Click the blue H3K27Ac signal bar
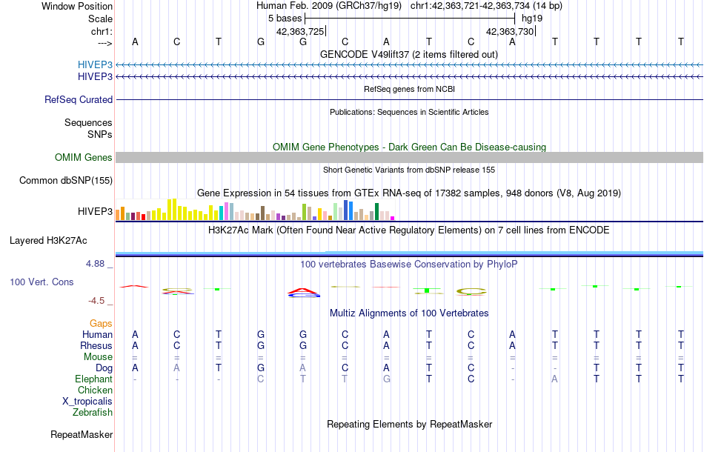This screenshot has height=452, width=704. [409, 253]
